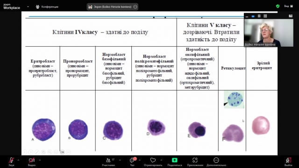The height and width of the screenshot is (168, 299).
Task: Click the zoom magnifier in slide controls
Action: coord(50,152)
